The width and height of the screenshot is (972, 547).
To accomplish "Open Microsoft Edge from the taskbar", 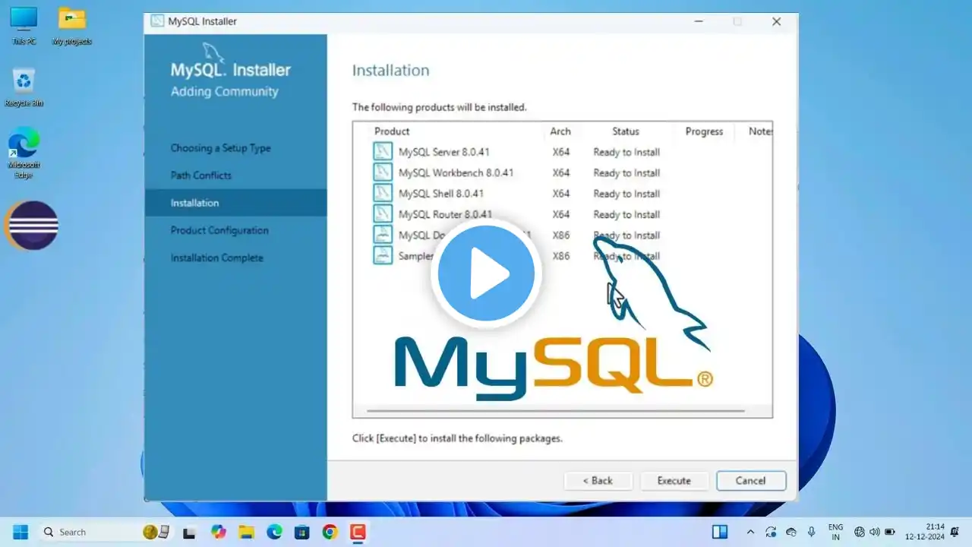I will click(274, 532).
